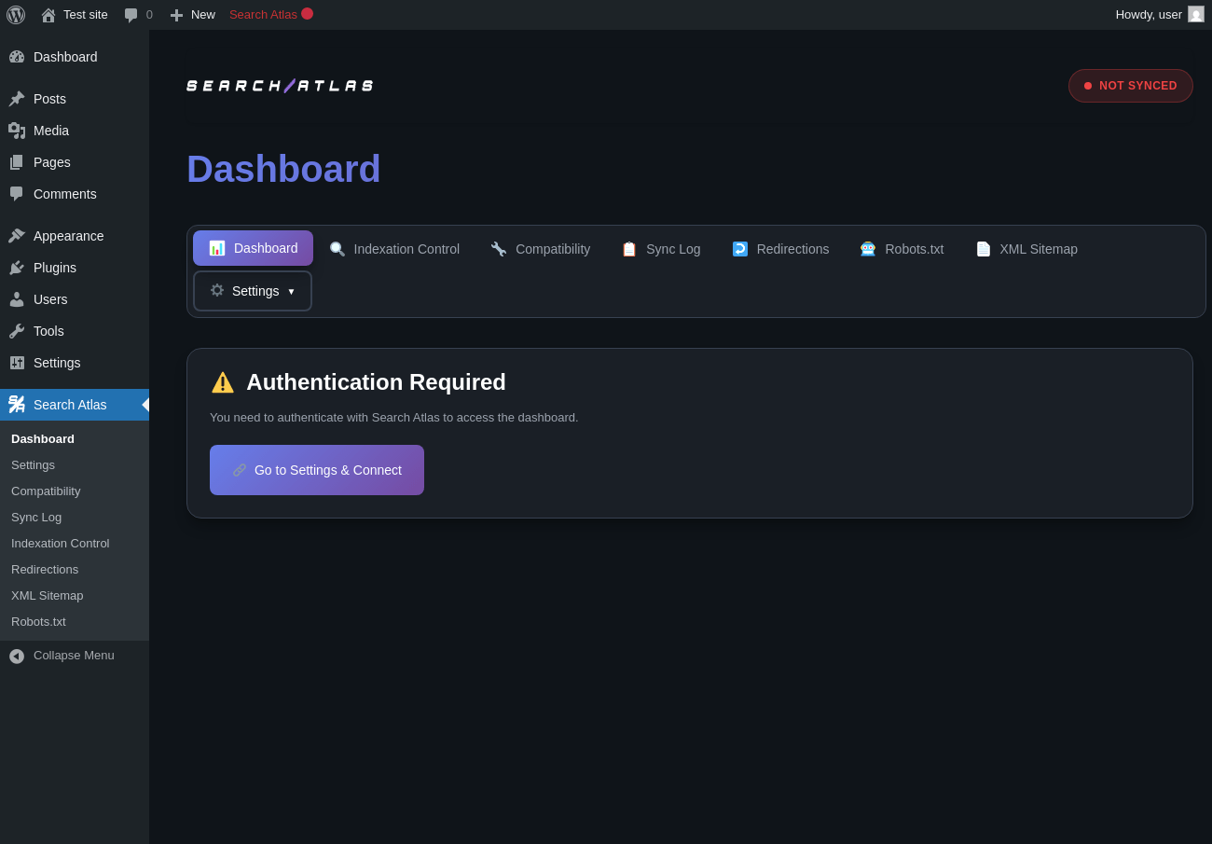Click the user avatar icon

(x=1196, y=14)
